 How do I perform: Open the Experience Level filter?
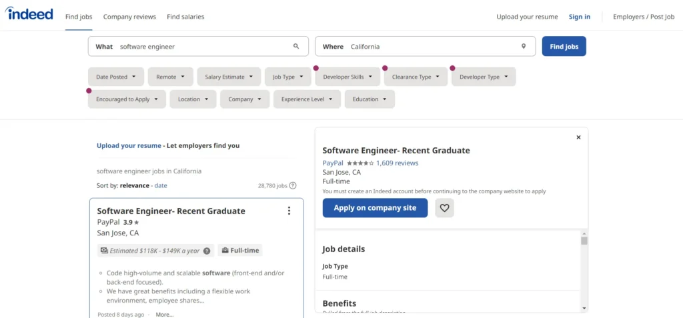[x=307, y=99]
